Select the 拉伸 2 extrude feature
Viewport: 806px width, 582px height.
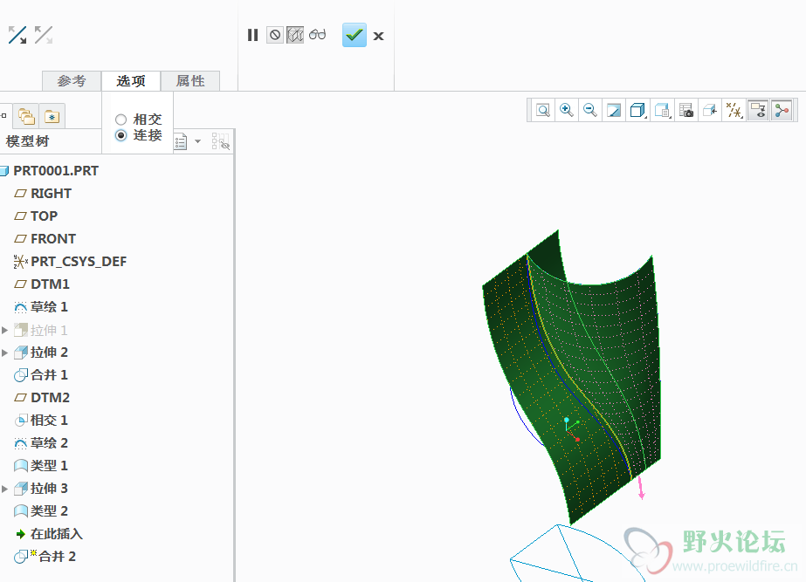tap(49, 353)
